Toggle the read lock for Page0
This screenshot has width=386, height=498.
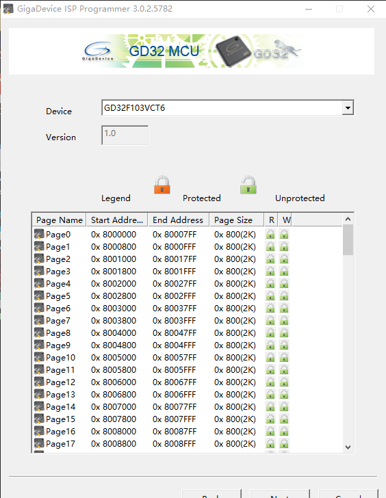[270, 234]
